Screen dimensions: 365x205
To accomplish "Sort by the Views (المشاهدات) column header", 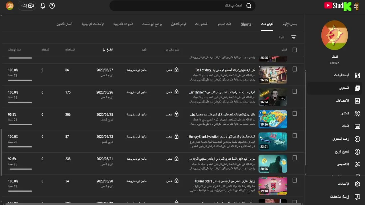I will (70, 50).
